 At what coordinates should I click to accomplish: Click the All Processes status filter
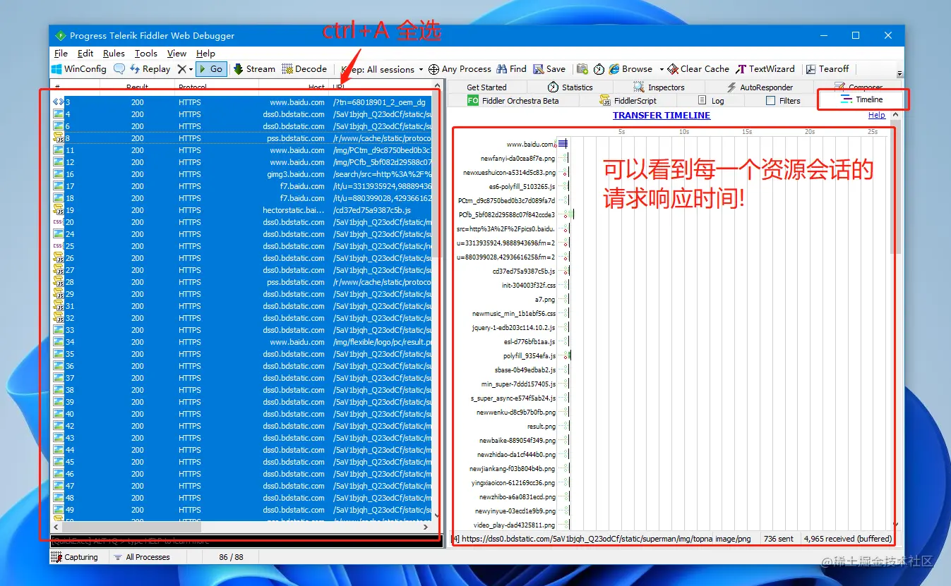point(142,557)
